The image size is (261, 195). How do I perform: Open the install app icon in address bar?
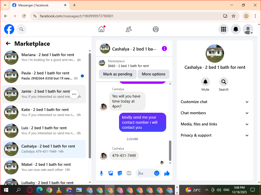pos(225,16)
